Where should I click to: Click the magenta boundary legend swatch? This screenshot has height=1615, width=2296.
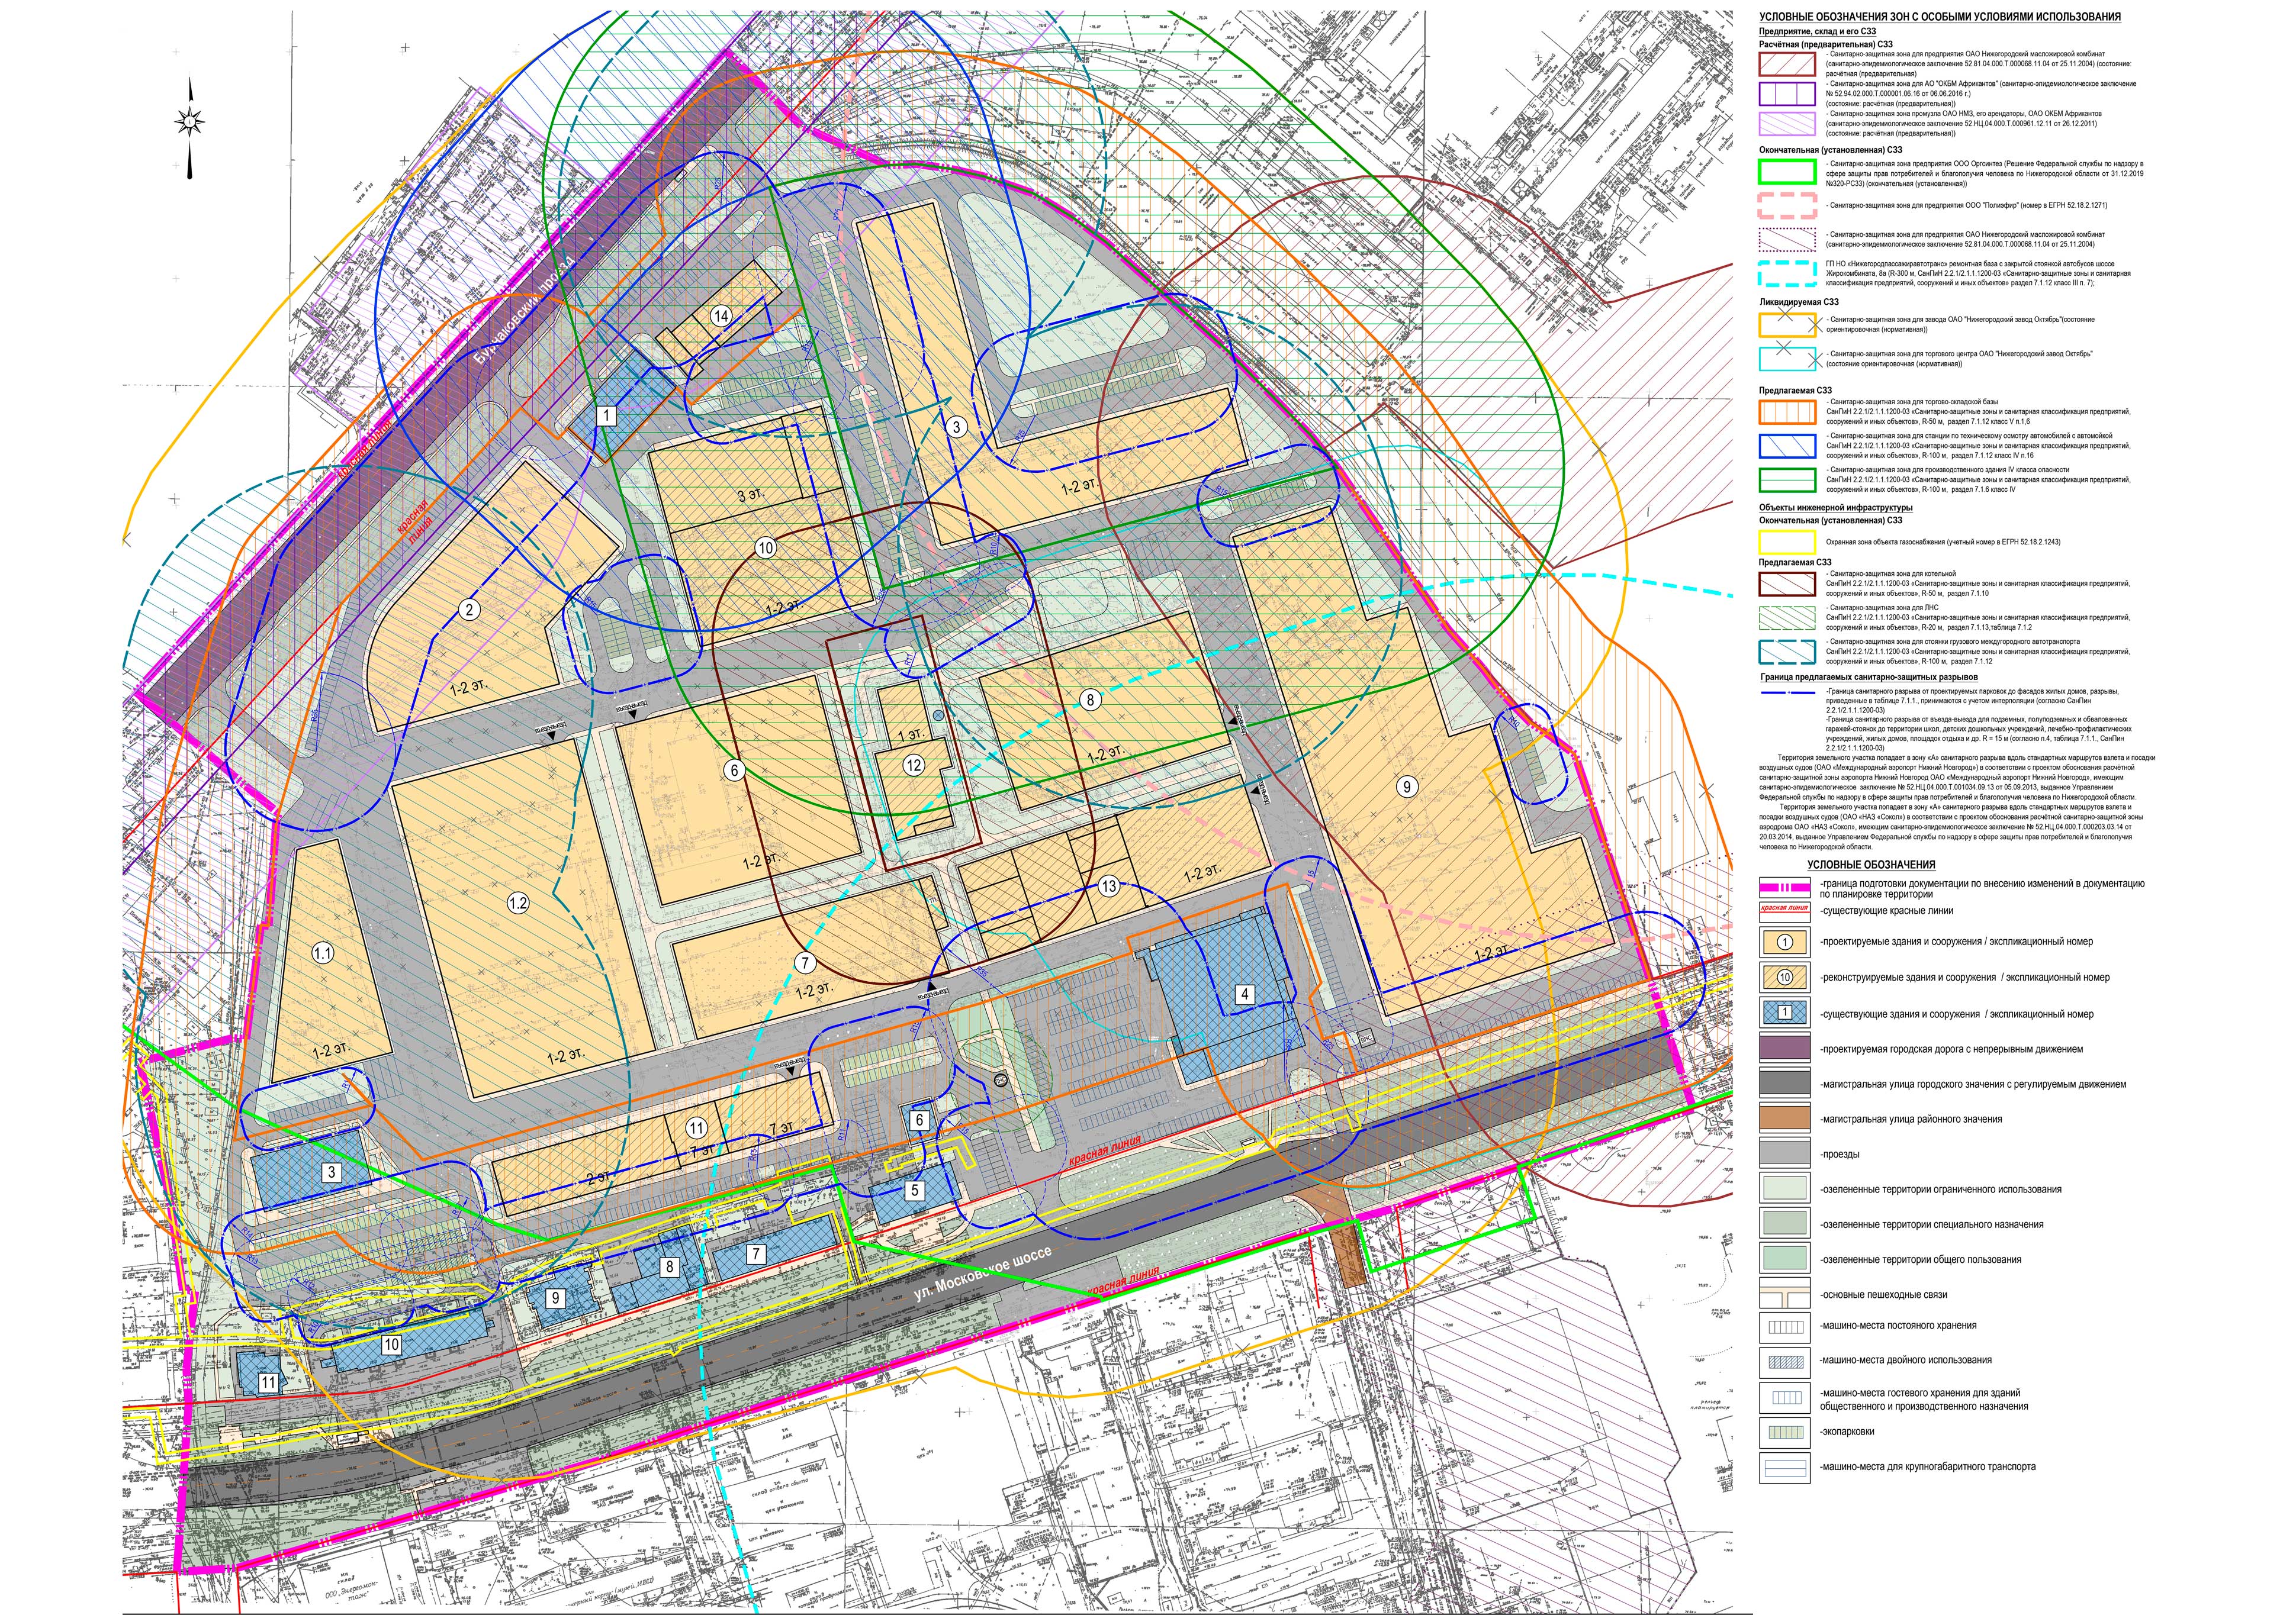point(1785,888)
